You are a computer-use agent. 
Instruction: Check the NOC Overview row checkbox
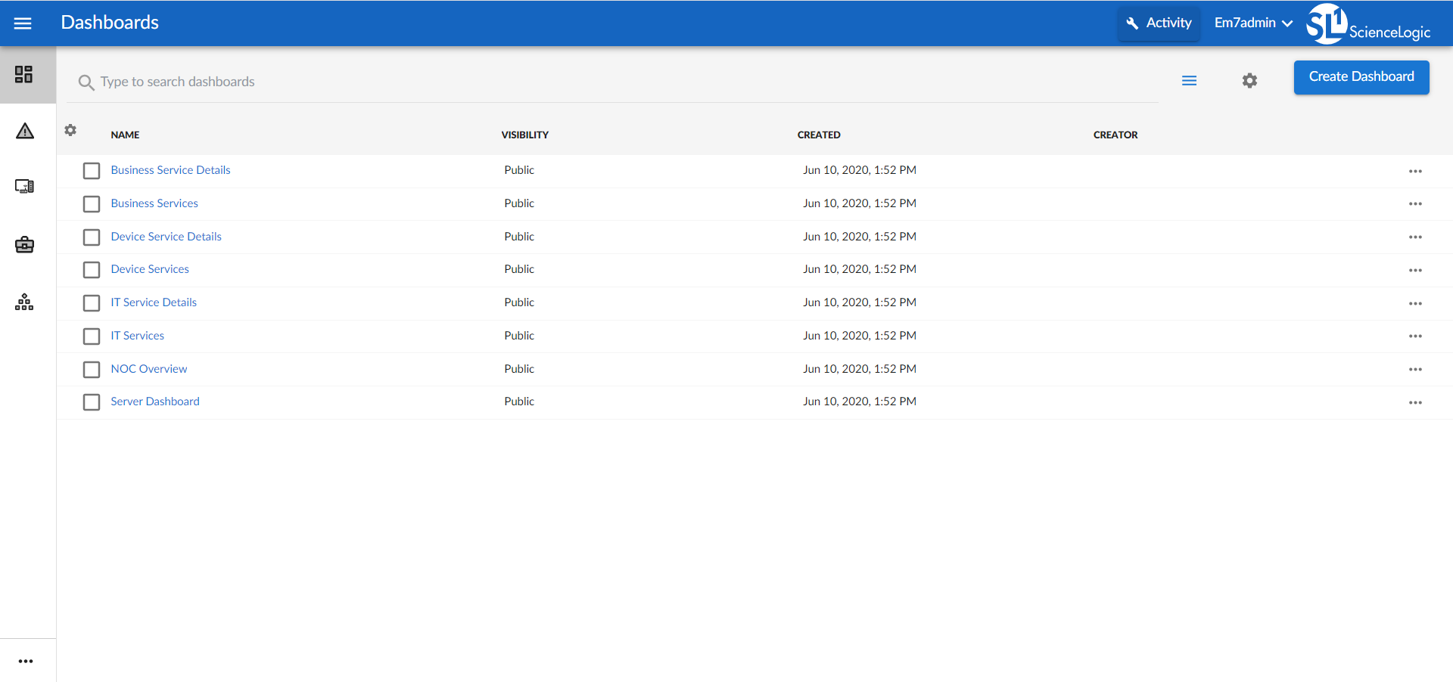click(92, 370)
